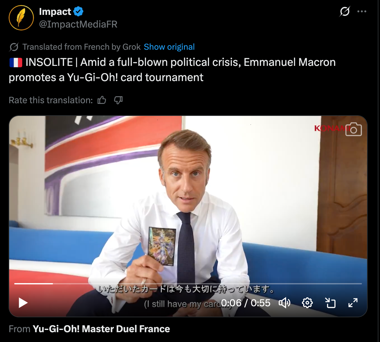Open video settings gear
This screenshot has height=342, width=380.
(307, 303)
